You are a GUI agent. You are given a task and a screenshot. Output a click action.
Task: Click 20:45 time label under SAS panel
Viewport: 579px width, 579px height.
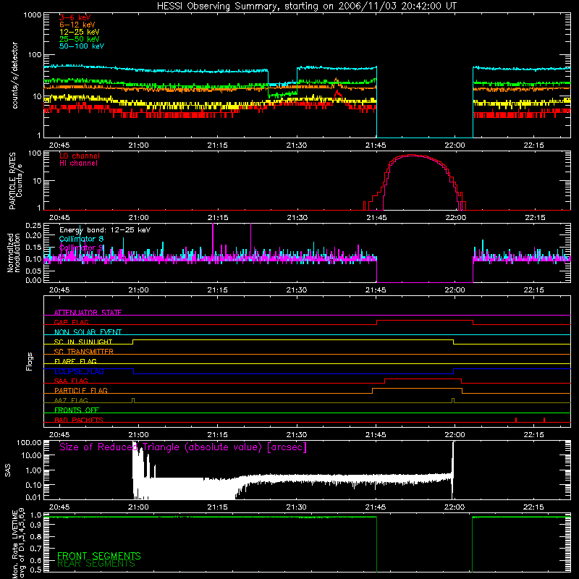[x=59, y=507]
